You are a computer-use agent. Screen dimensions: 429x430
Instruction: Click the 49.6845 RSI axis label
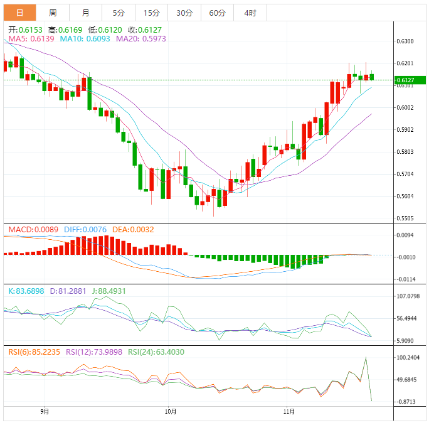coord(406,380)
